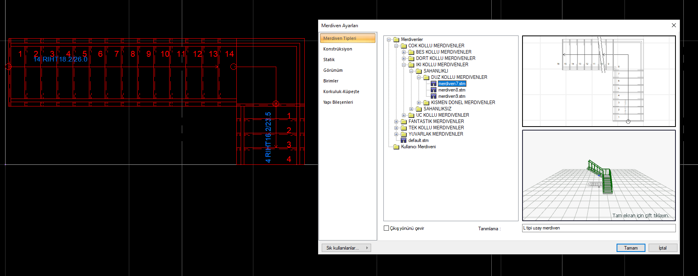Screen dimensions: 698x276
Task: Click the merdiven8.stm stair file icon
Action: (434, 90)
